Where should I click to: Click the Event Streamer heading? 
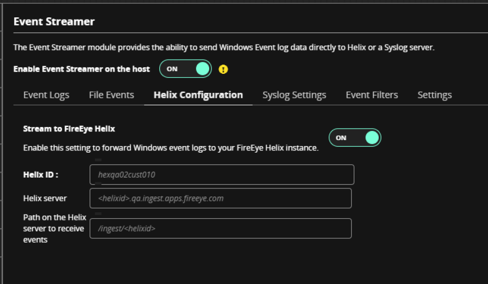54,22
